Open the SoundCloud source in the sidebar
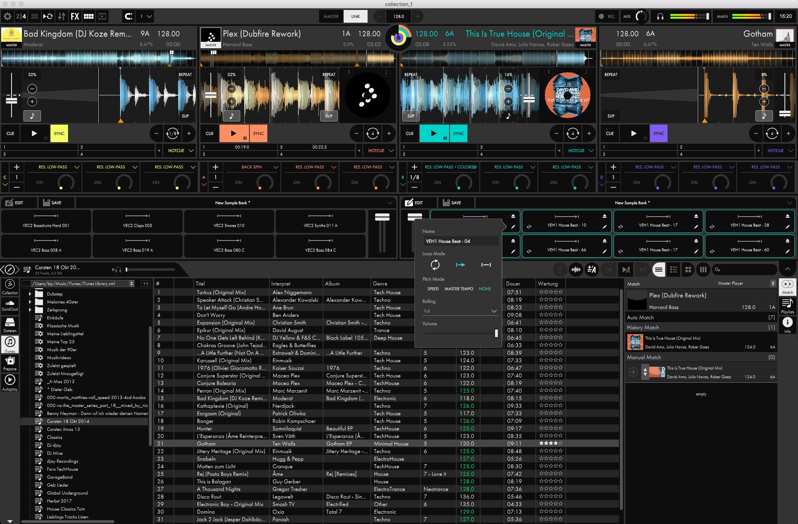The image size is (798, 524). pyautogui.click(x=10, y=306)
